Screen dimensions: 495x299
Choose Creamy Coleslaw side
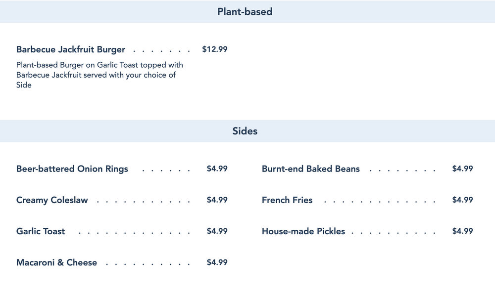click(52, 200)
